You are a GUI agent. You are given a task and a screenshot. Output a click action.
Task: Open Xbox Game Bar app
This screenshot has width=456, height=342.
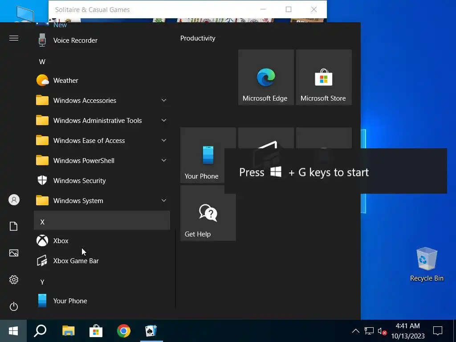[102, 261]
